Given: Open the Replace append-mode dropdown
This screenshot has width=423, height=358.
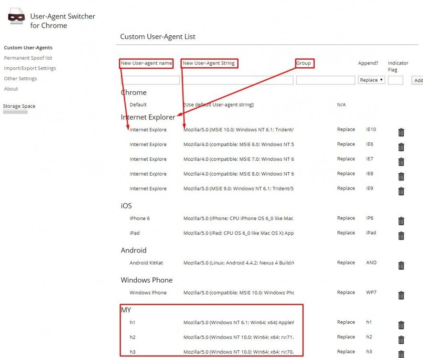Looking at the screenshot, I should point(371,80).
